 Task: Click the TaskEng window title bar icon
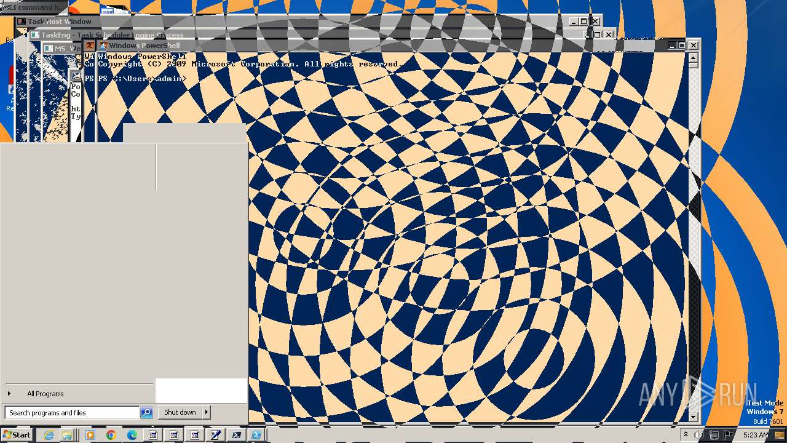click(x=35, y=35)
